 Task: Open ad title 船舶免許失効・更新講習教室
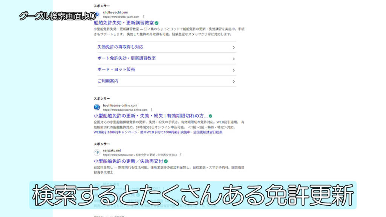tap(124, 23)
